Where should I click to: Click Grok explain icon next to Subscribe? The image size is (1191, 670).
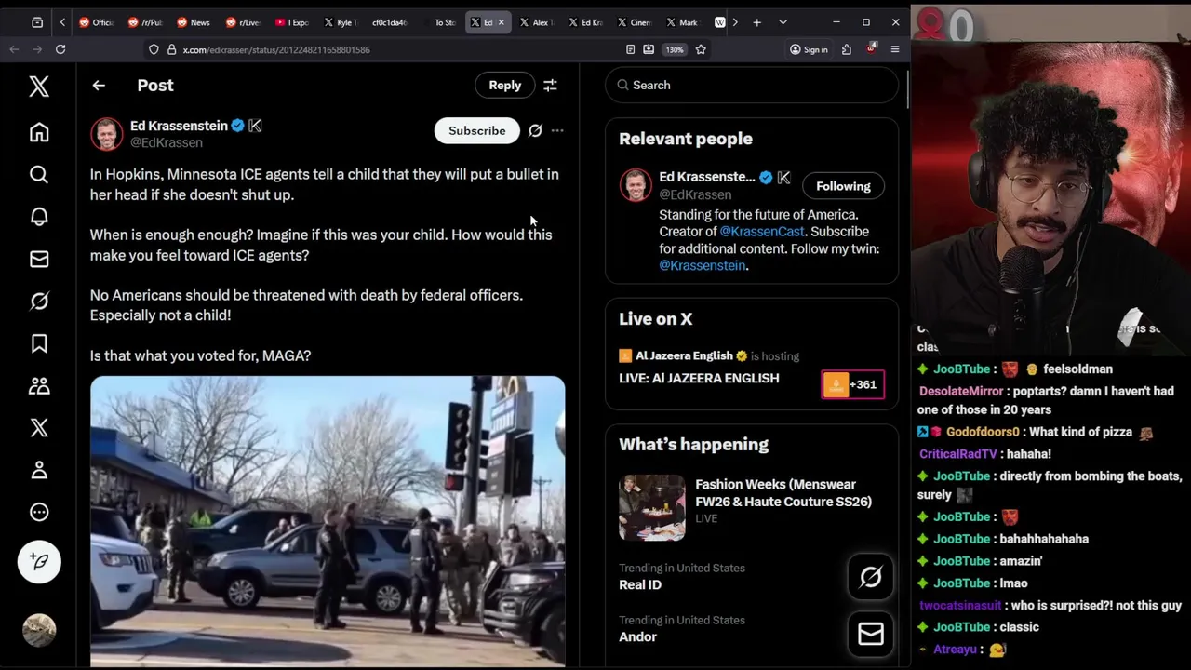(535, 131)
